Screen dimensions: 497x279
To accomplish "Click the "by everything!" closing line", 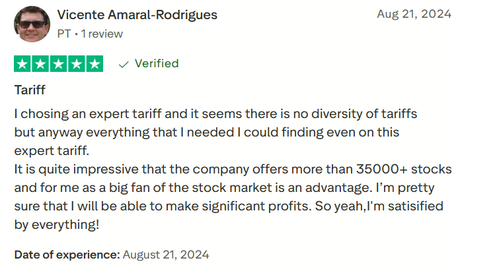I will point(57,225).
